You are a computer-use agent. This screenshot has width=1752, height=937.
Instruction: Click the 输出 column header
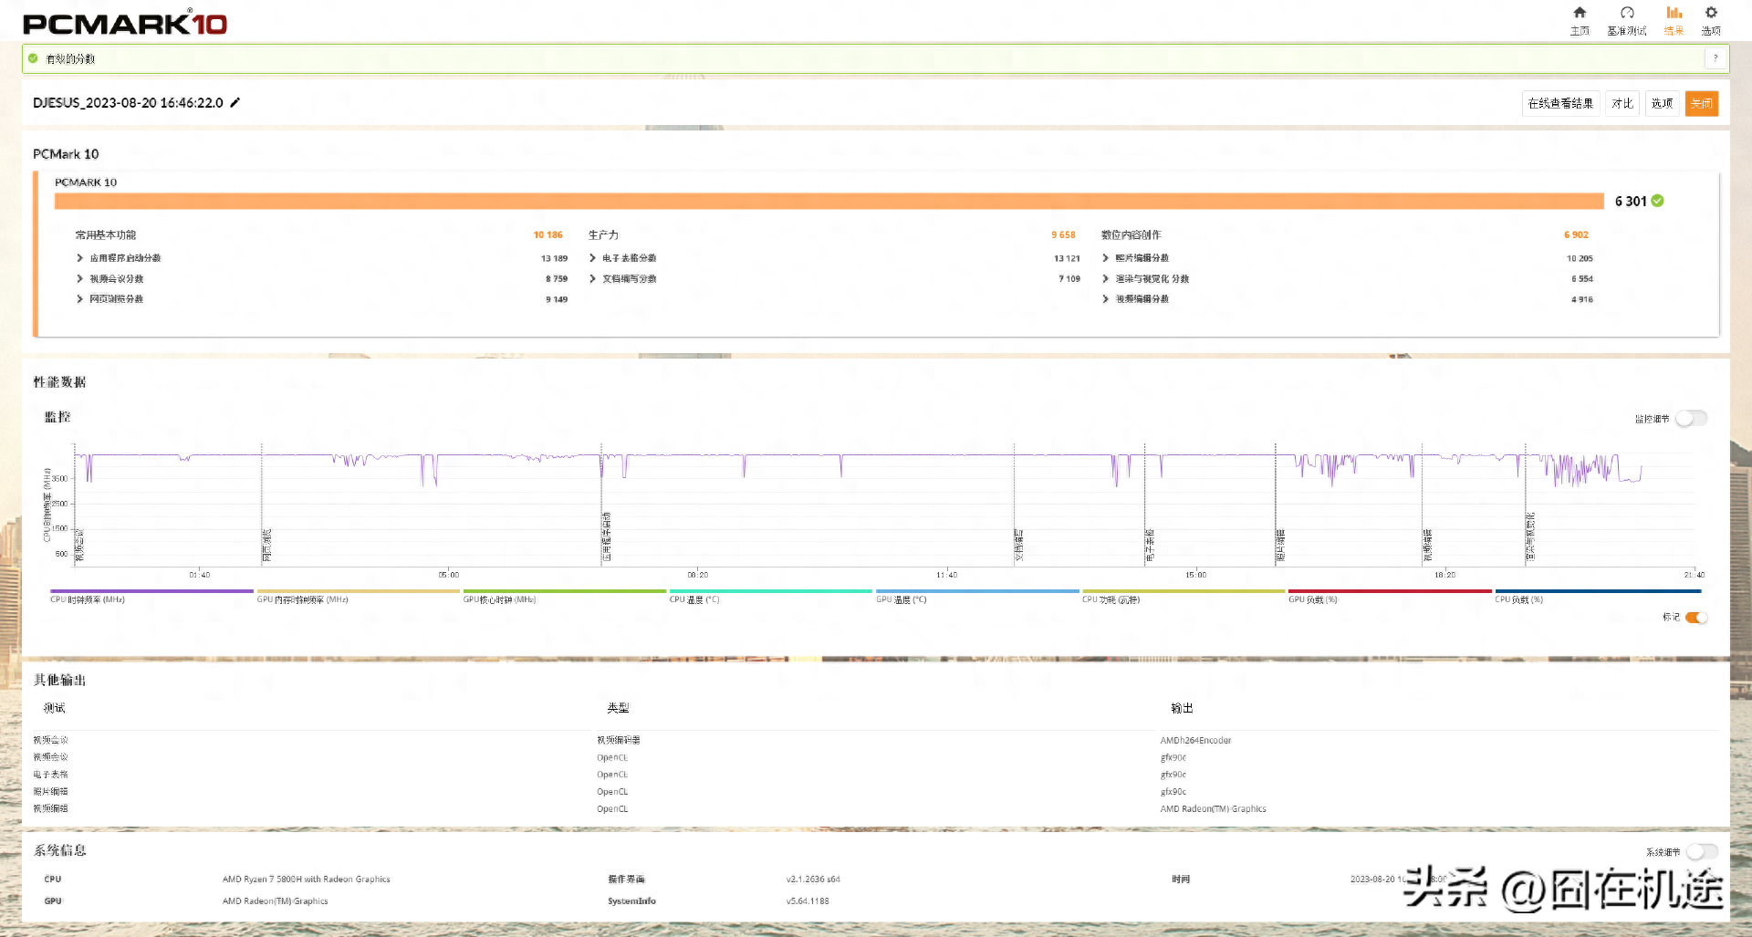(x=1182, y=708)
